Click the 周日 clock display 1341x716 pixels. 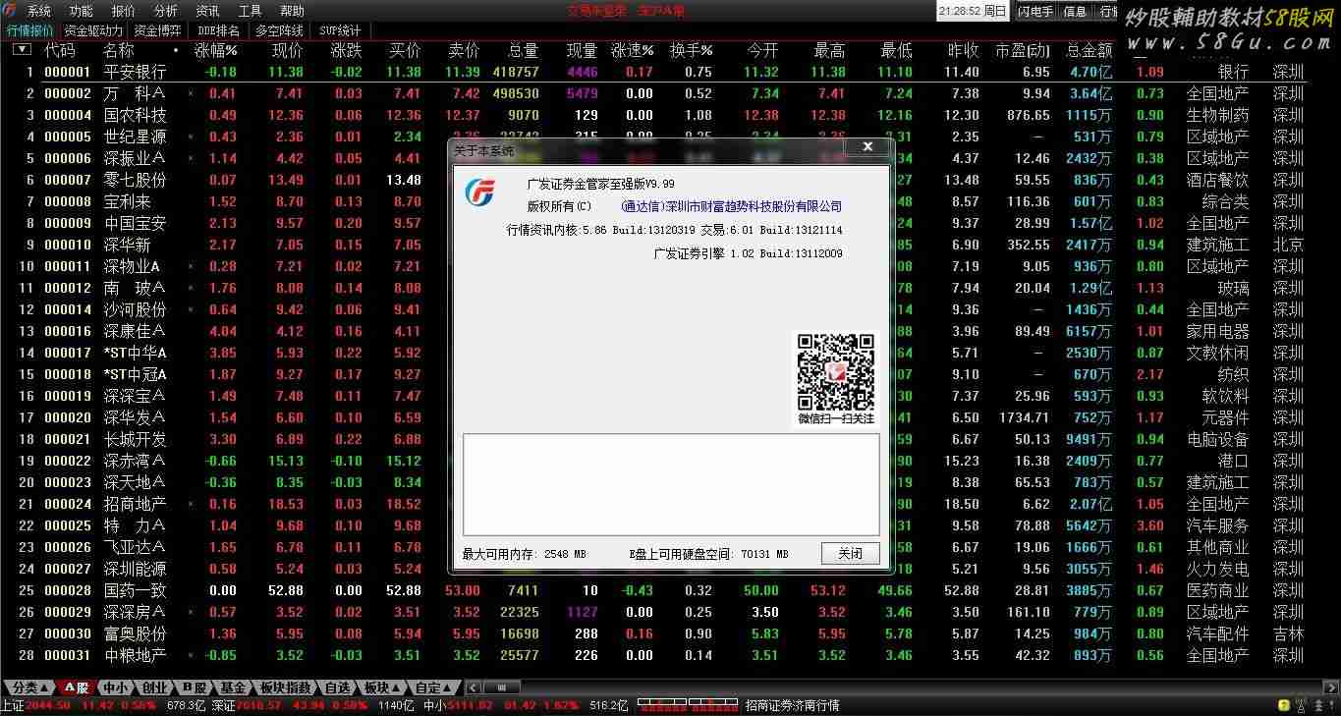[x=972, y=12]
